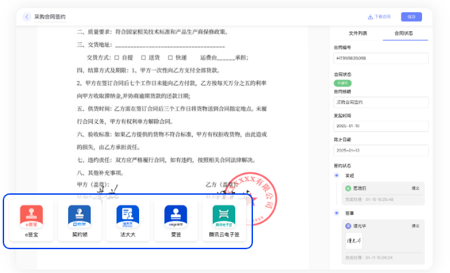This screenshot has height=273, width=450.
Task: Open 腾讯云电子签 signing option
Action: point(224,216)
